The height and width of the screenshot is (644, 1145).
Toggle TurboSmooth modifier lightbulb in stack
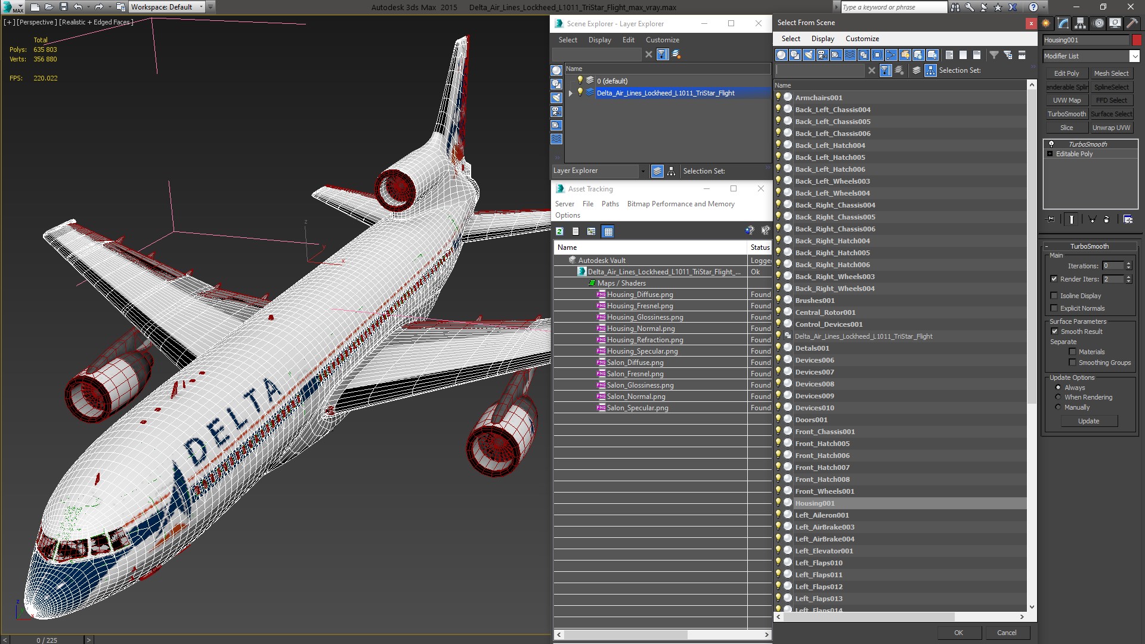tap(1051, 144)
